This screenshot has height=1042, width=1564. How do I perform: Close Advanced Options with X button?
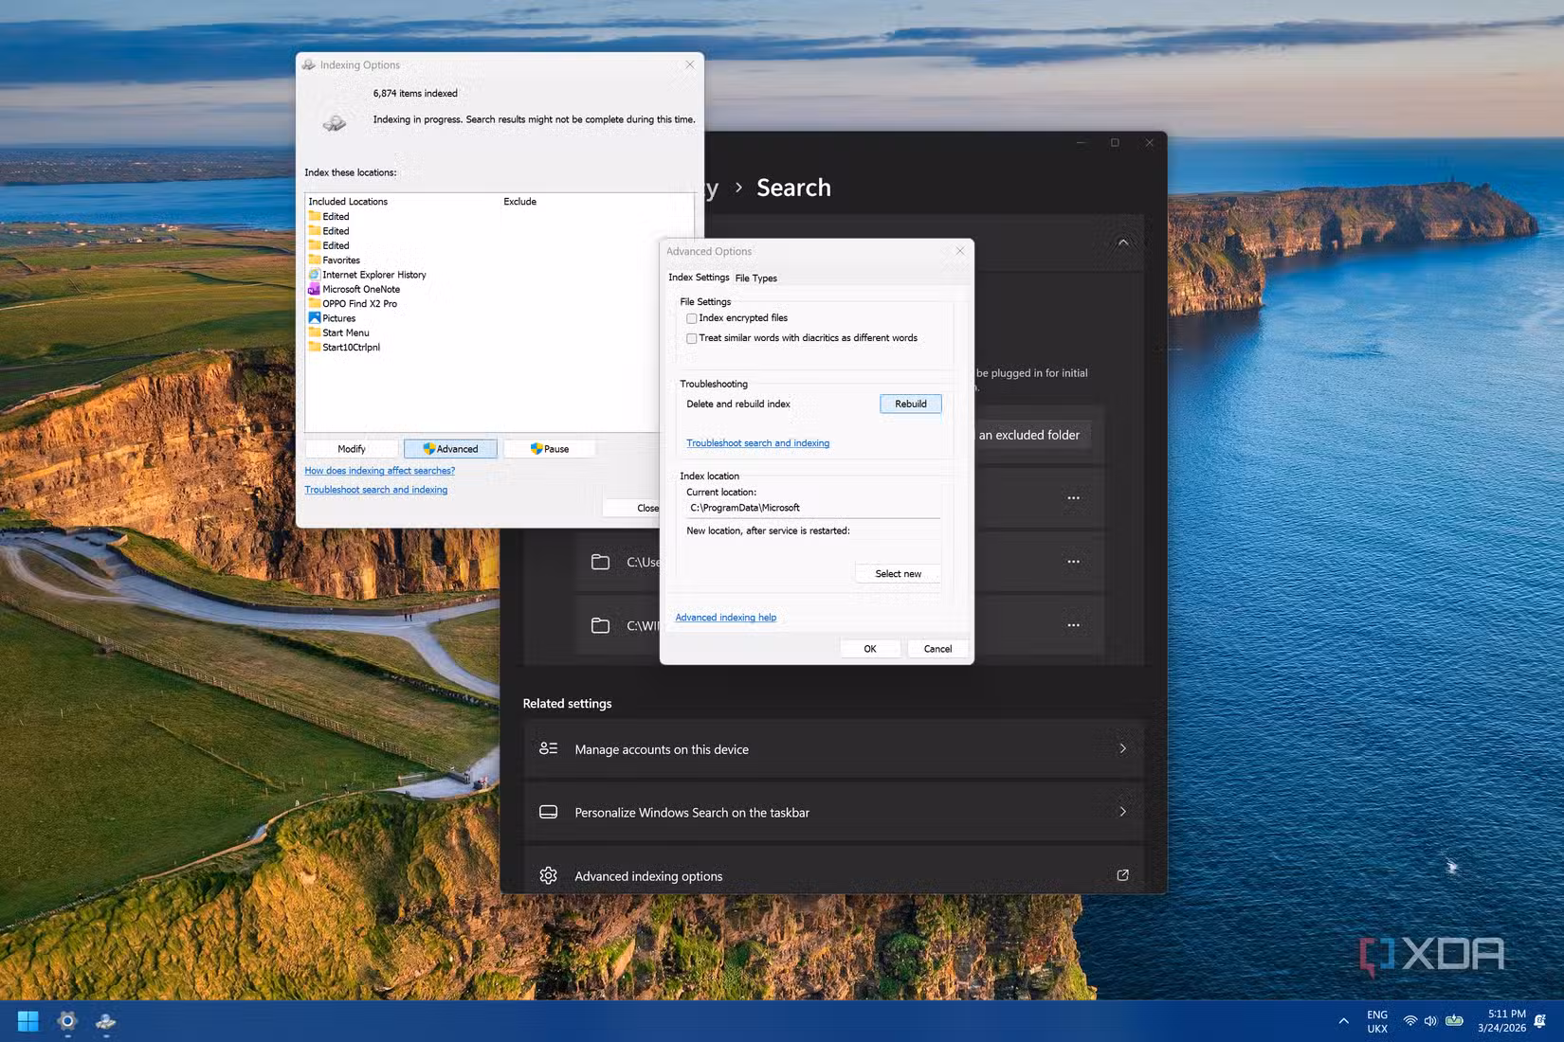click(x=960, y=251)
